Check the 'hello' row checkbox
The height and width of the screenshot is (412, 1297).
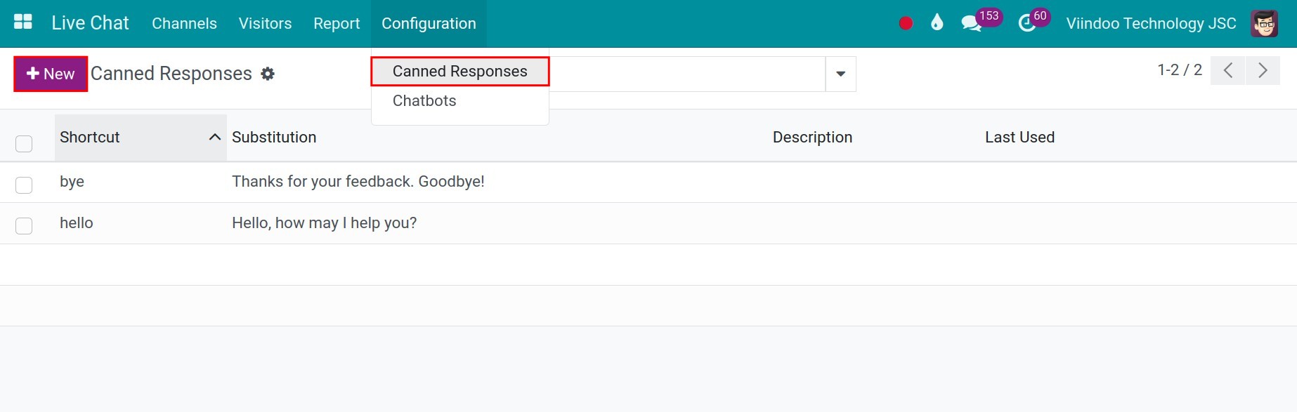pos(24,226)
